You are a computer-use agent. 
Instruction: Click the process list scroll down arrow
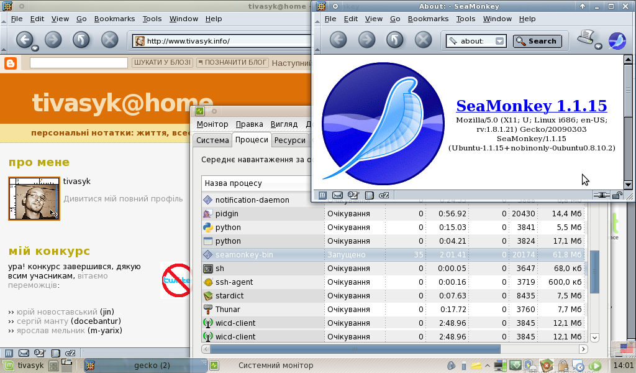point(594,338)
